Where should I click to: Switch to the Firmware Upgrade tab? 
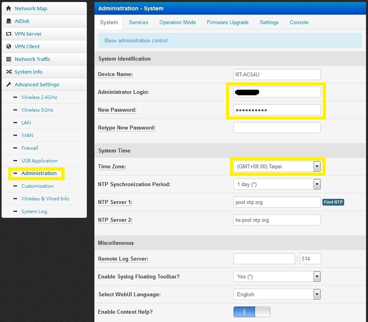click(x=228, y=22)
